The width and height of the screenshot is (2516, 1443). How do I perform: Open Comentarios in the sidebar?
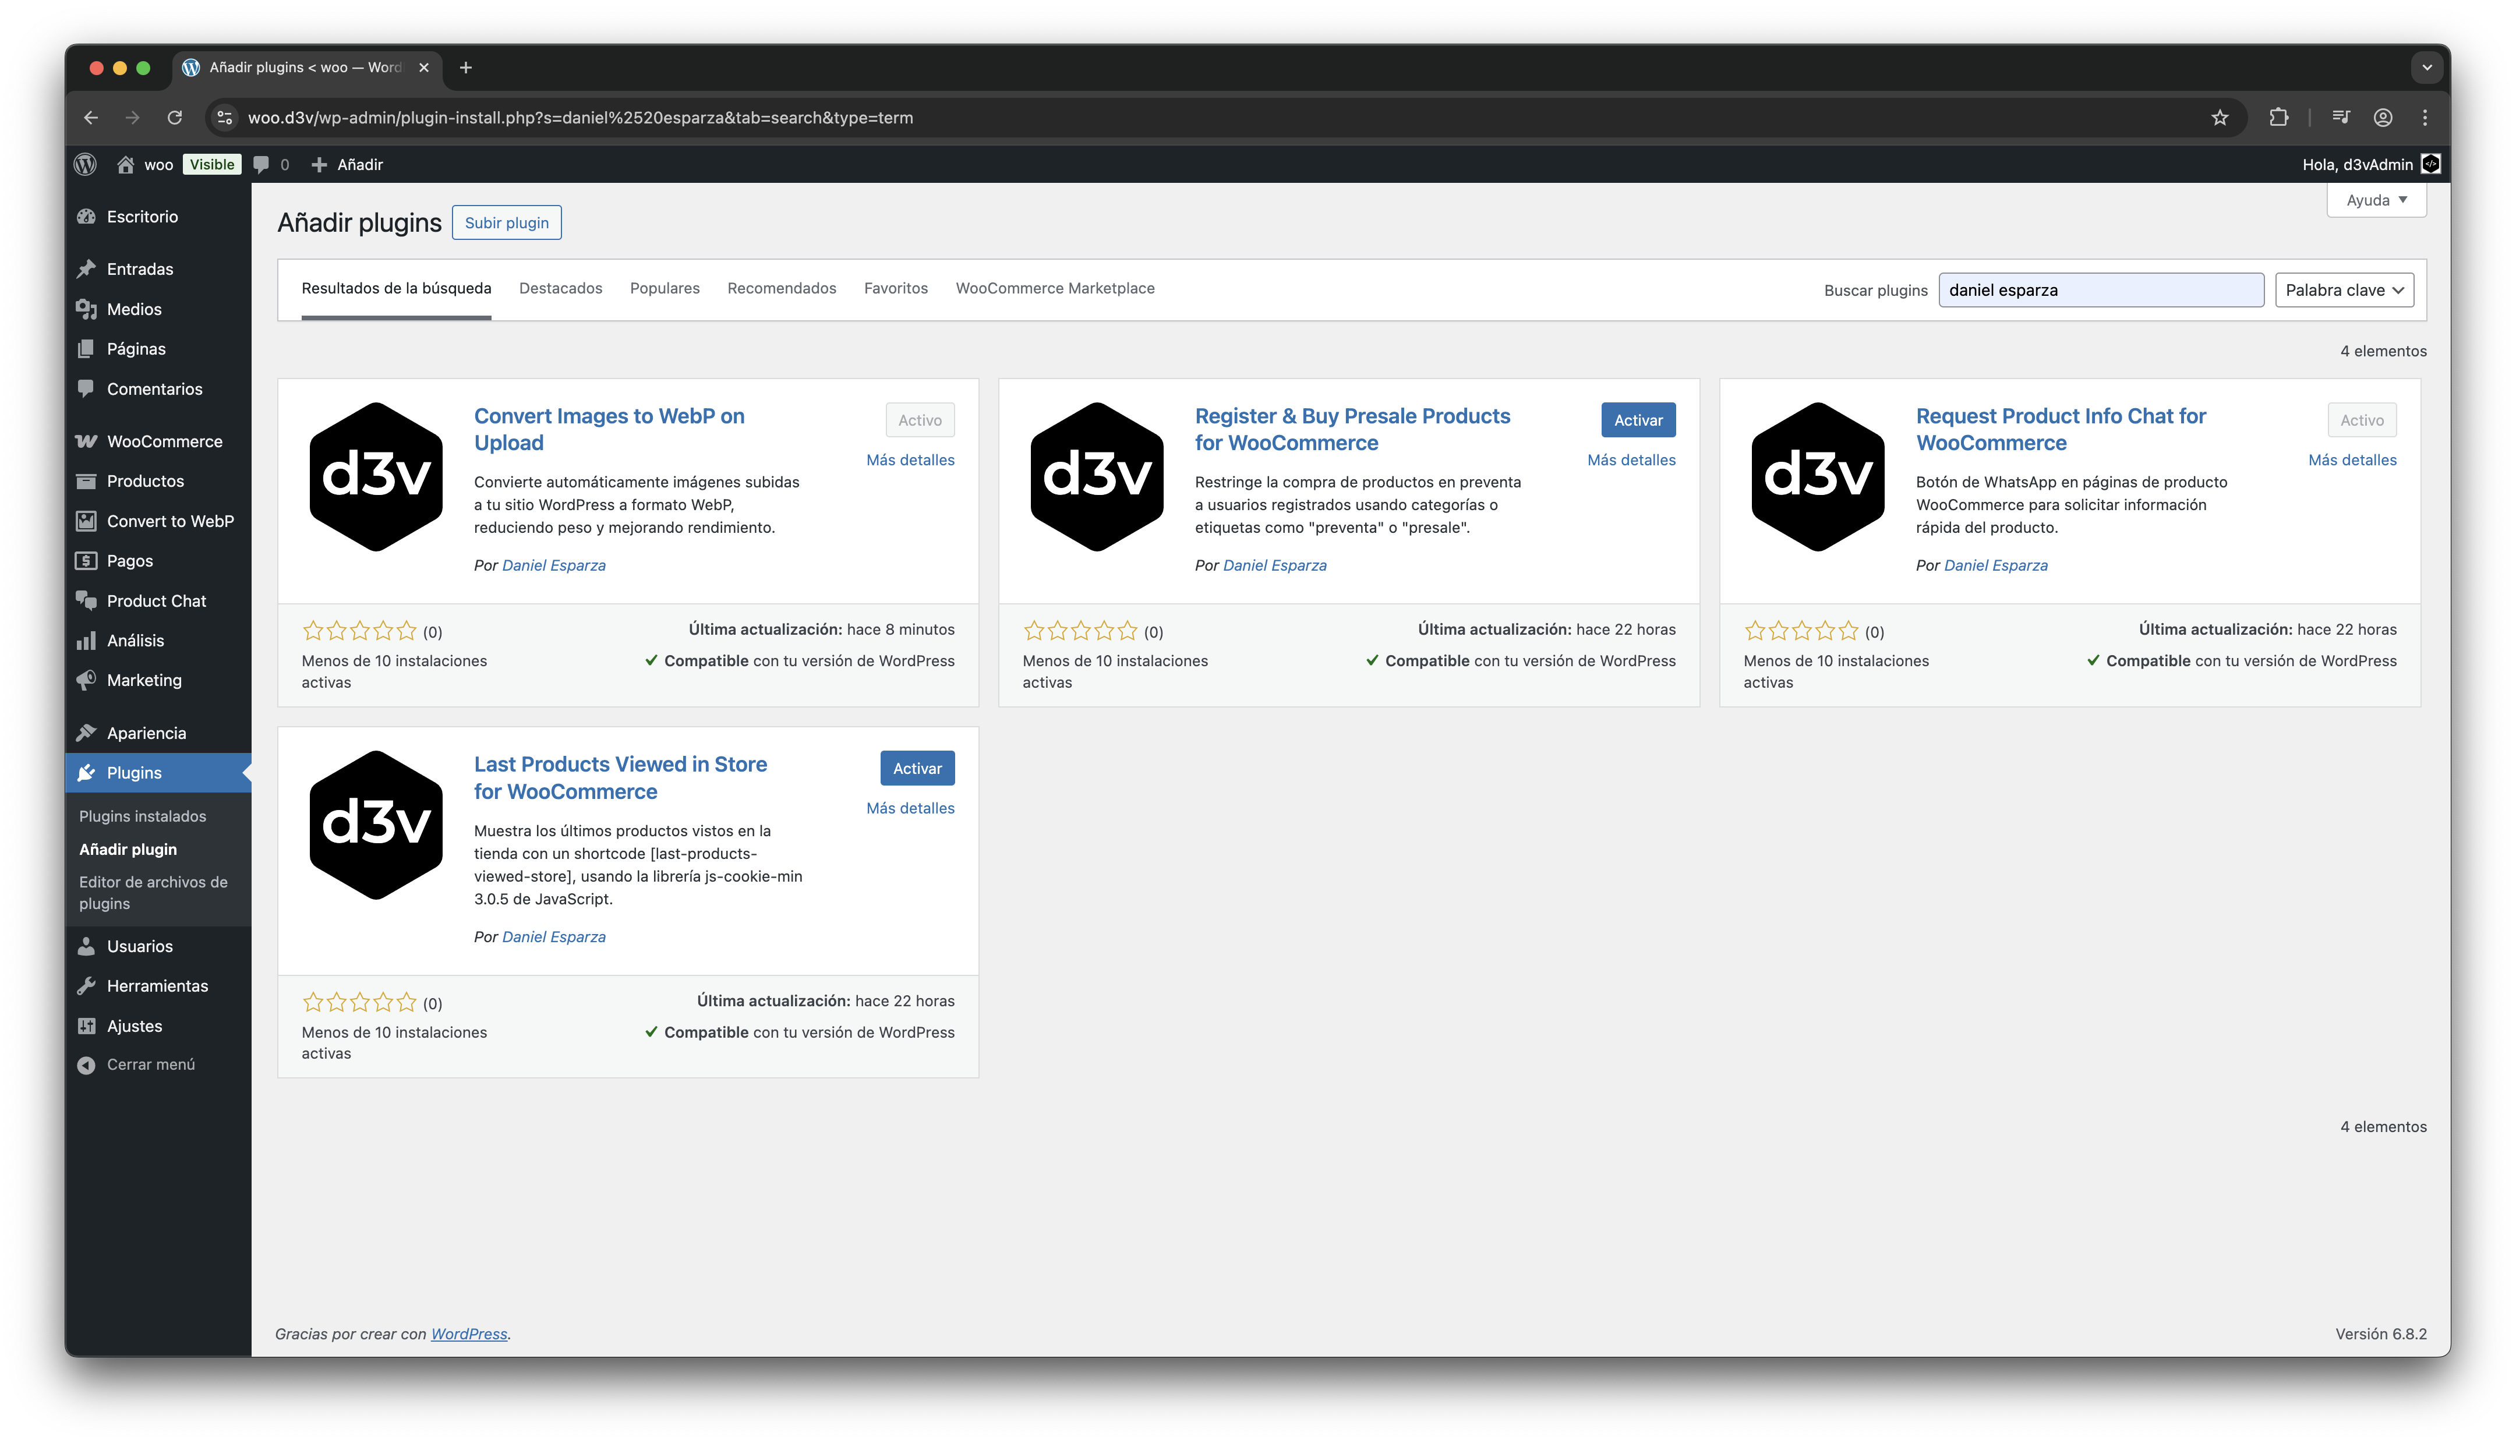click(158, 388)
